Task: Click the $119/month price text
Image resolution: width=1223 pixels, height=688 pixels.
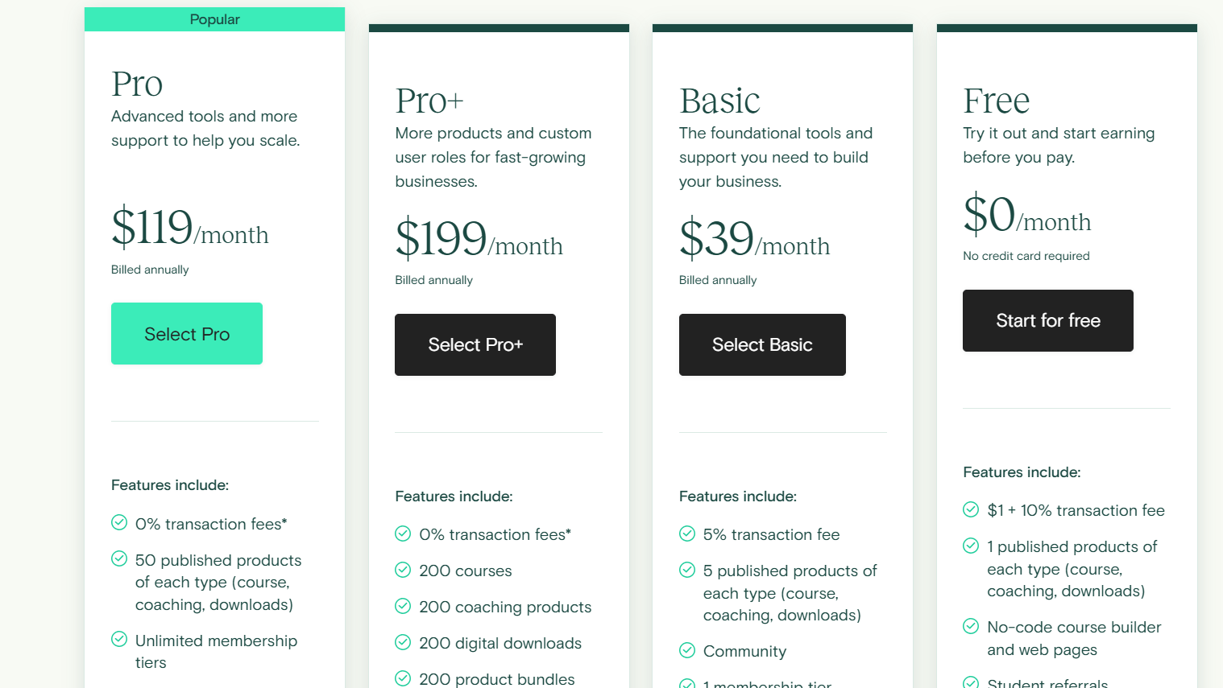Action: 190,228
